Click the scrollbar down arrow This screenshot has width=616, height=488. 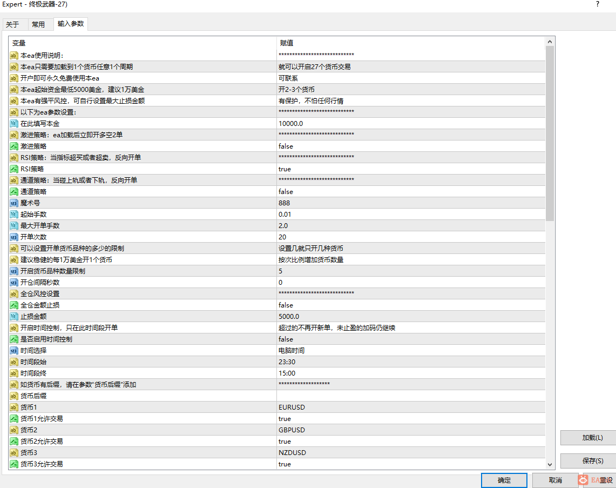click(550, 464)
